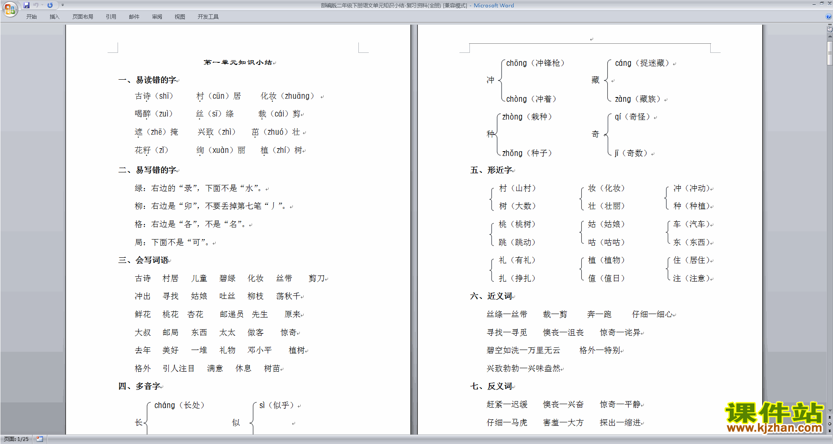Restore down the Word window
Viewport: 833px width, 444px height.
(x=822, y=4)
